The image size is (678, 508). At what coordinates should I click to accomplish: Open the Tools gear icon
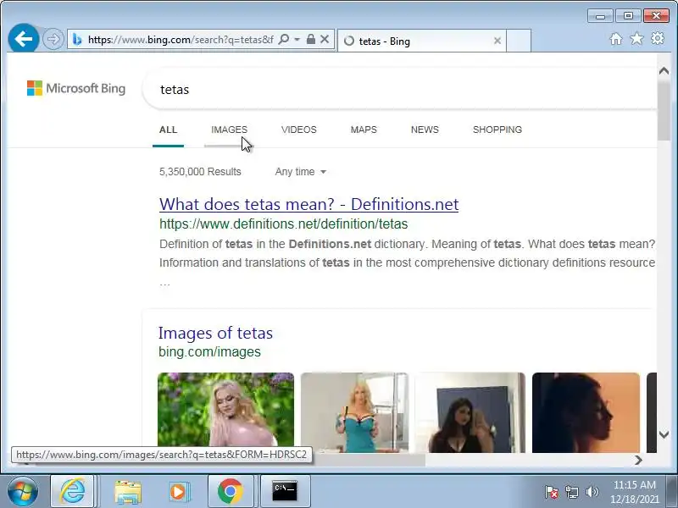pyautogui.click(x=658, y=38)
